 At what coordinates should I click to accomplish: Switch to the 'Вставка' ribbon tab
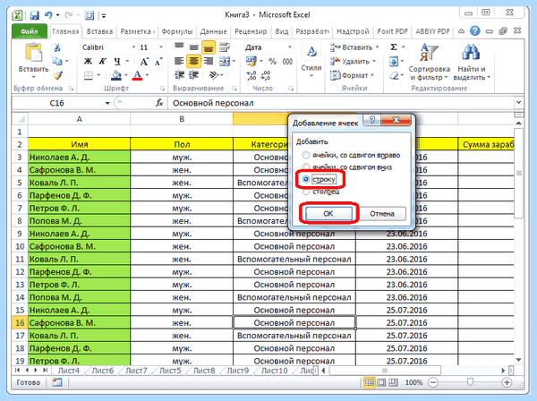[x=99, y=31]
